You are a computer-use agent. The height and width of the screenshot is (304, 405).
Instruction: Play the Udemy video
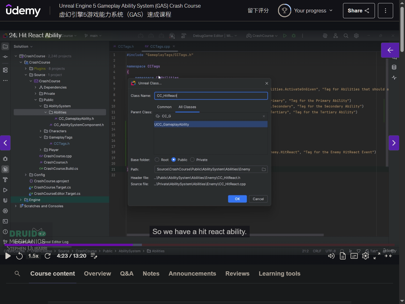point(8,256)
